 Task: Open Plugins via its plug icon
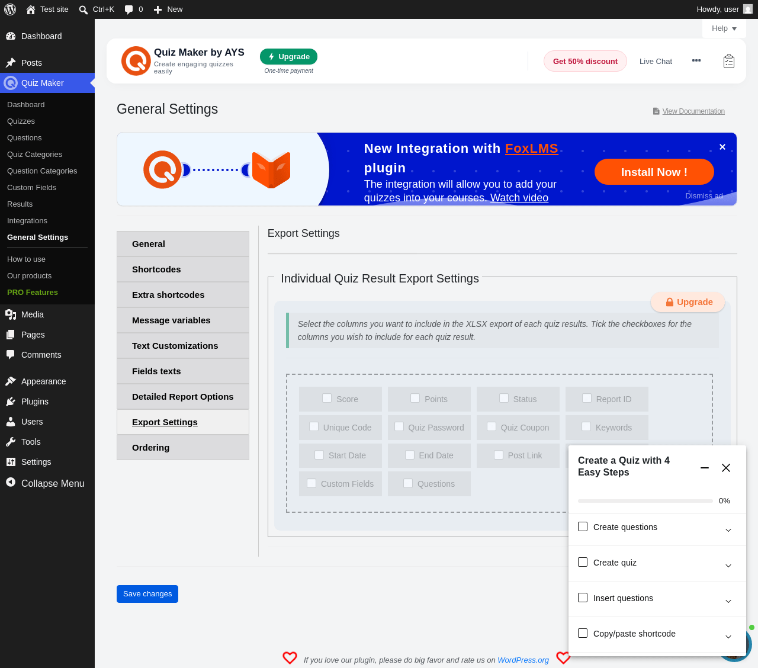[x=11, y=402]
